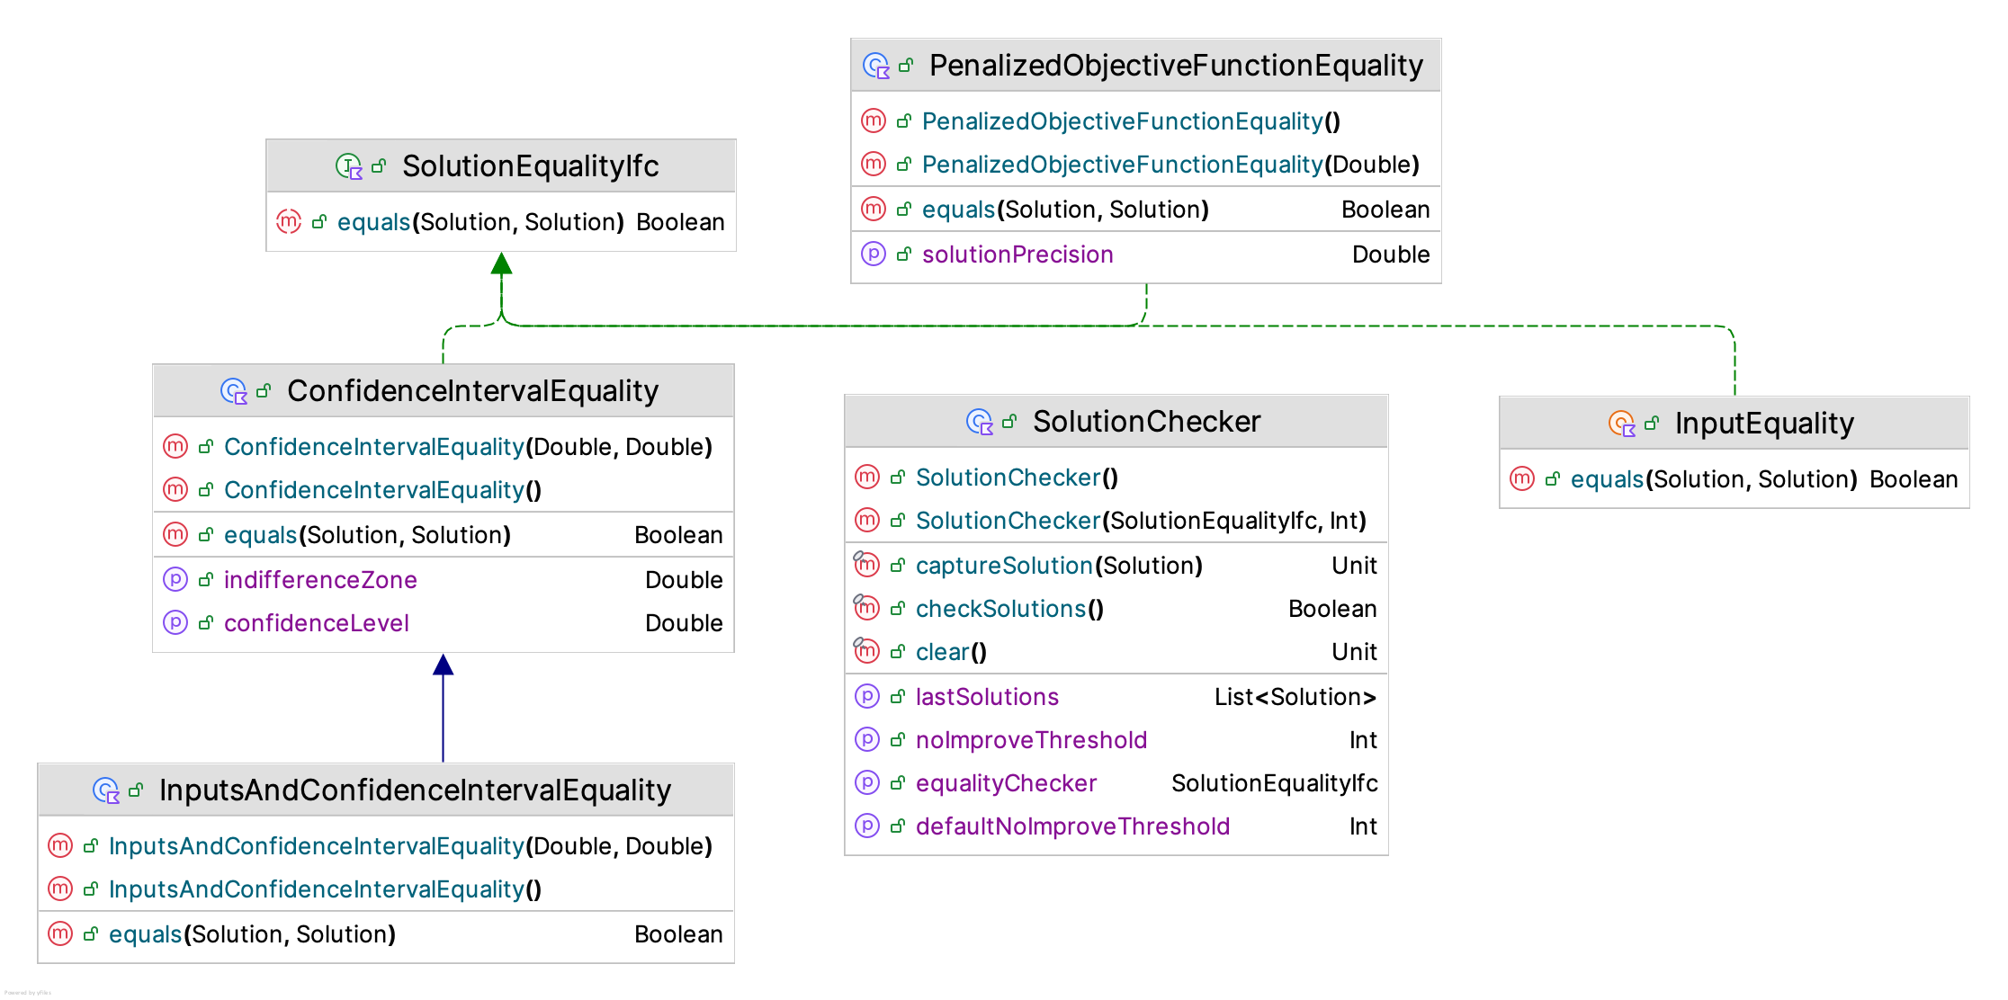Click Double return type of solutionPrecision
This screenshot has width=2008, height=1000.
[x=1391, y=254]
